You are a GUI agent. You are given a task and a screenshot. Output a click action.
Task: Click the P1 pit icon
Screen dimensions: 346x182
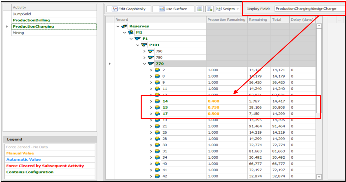[138, 39]
